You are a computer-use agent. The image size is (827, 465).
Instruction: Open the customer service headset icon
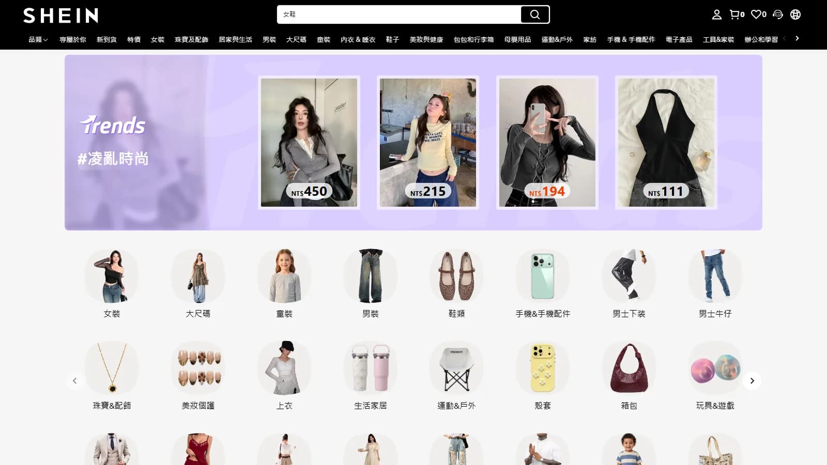(778, 14)
